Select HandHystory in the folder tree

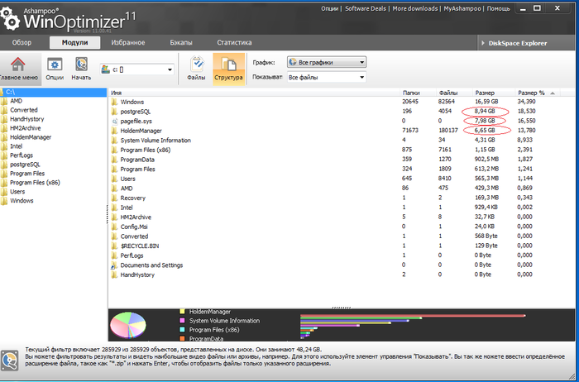tap(27, 119)
